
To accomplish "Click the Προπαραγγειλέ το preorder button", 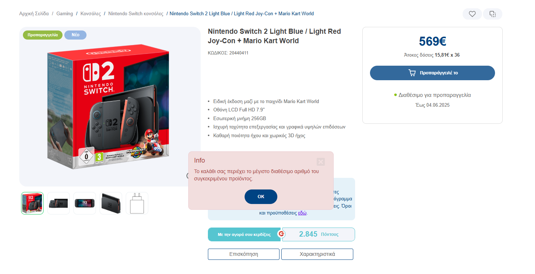I will click(433, 73).
